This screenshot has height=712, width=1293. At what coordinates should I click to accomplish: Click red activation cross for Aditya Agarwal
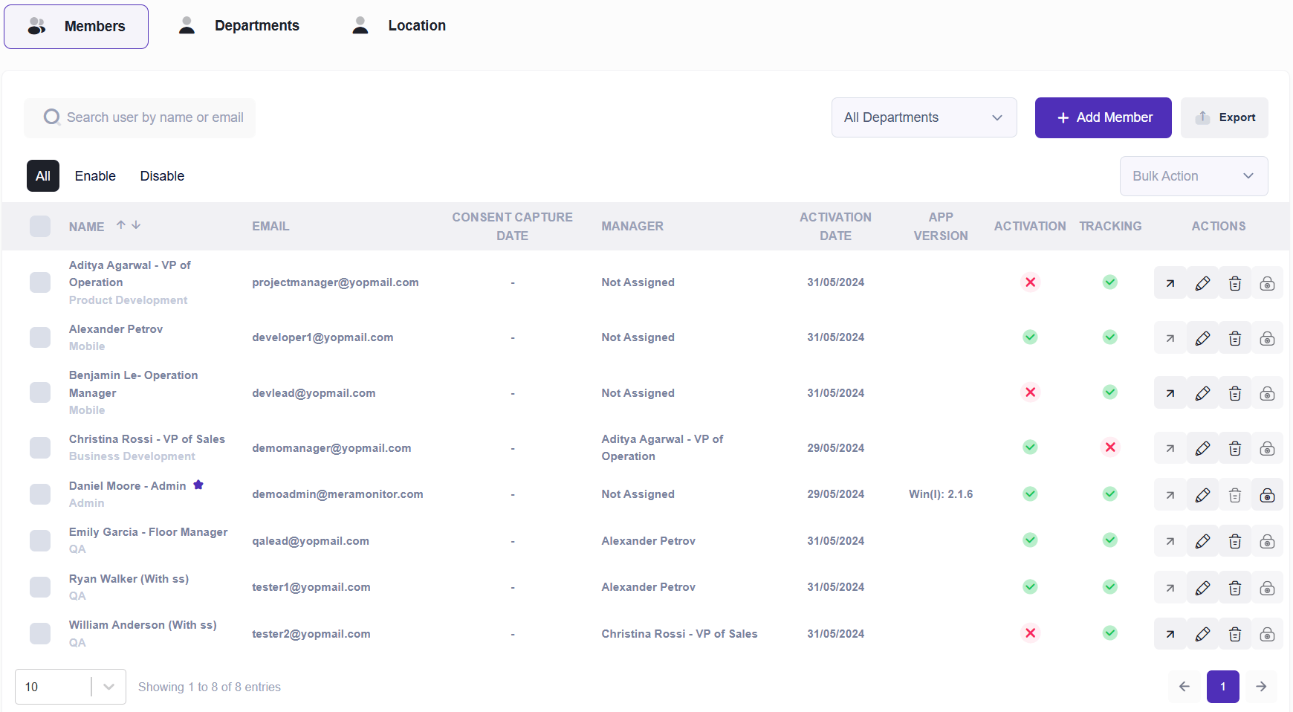pyautogui.click(x=1030, y=282)
